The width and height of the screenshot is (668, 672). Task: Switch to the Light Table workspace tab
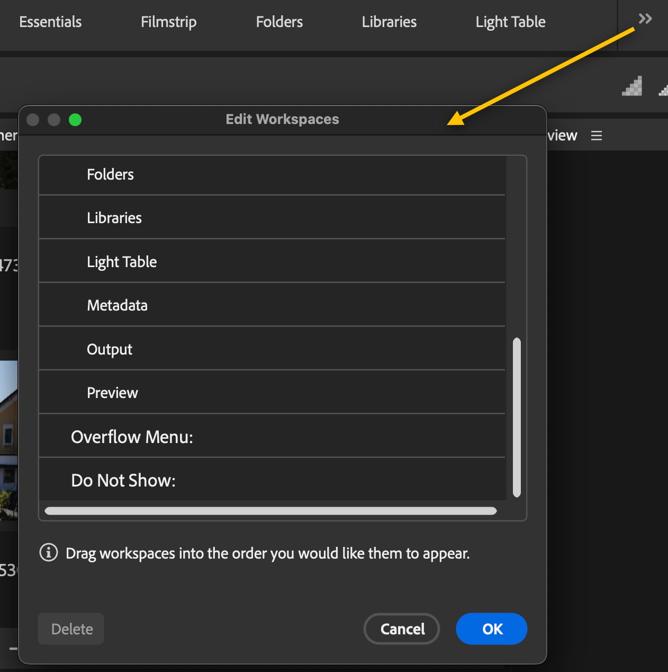pos(510,22)
